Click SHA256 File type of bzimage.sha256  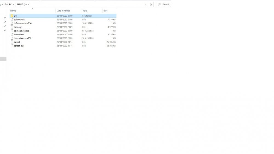coord(88,31)
